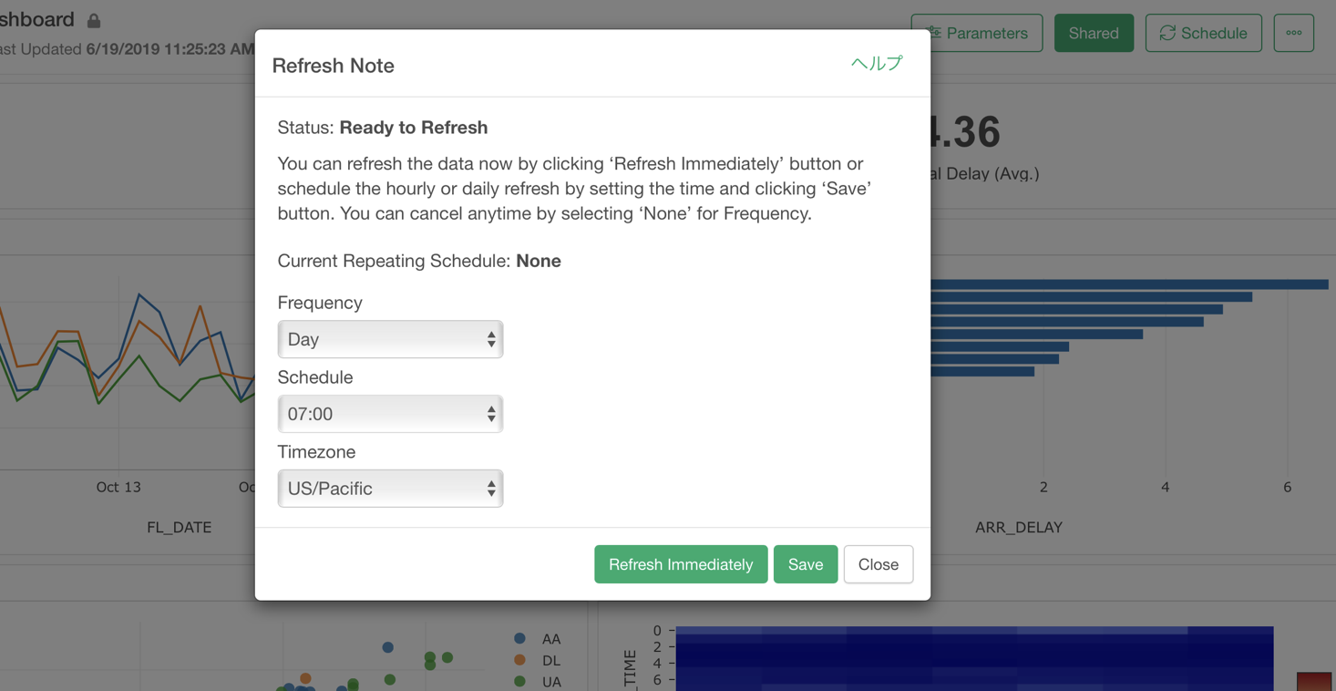Click the orange DL legend marker
1336x691 pixels.
tap(519, 660)
